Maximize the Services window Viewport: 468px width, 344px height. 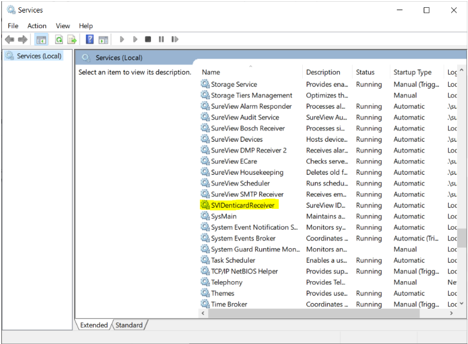click(x=427, y=10)
